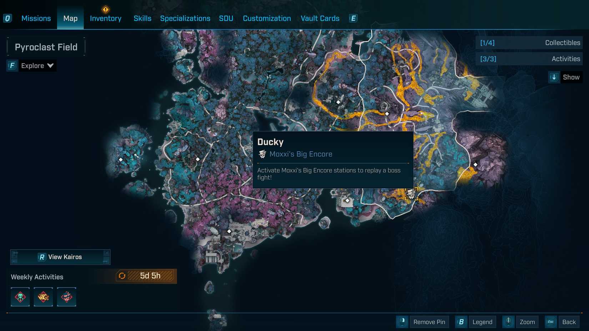Screen dimensions: 589x331
Task: Select the green skull weekly activity icon
Action: [20, 297]
